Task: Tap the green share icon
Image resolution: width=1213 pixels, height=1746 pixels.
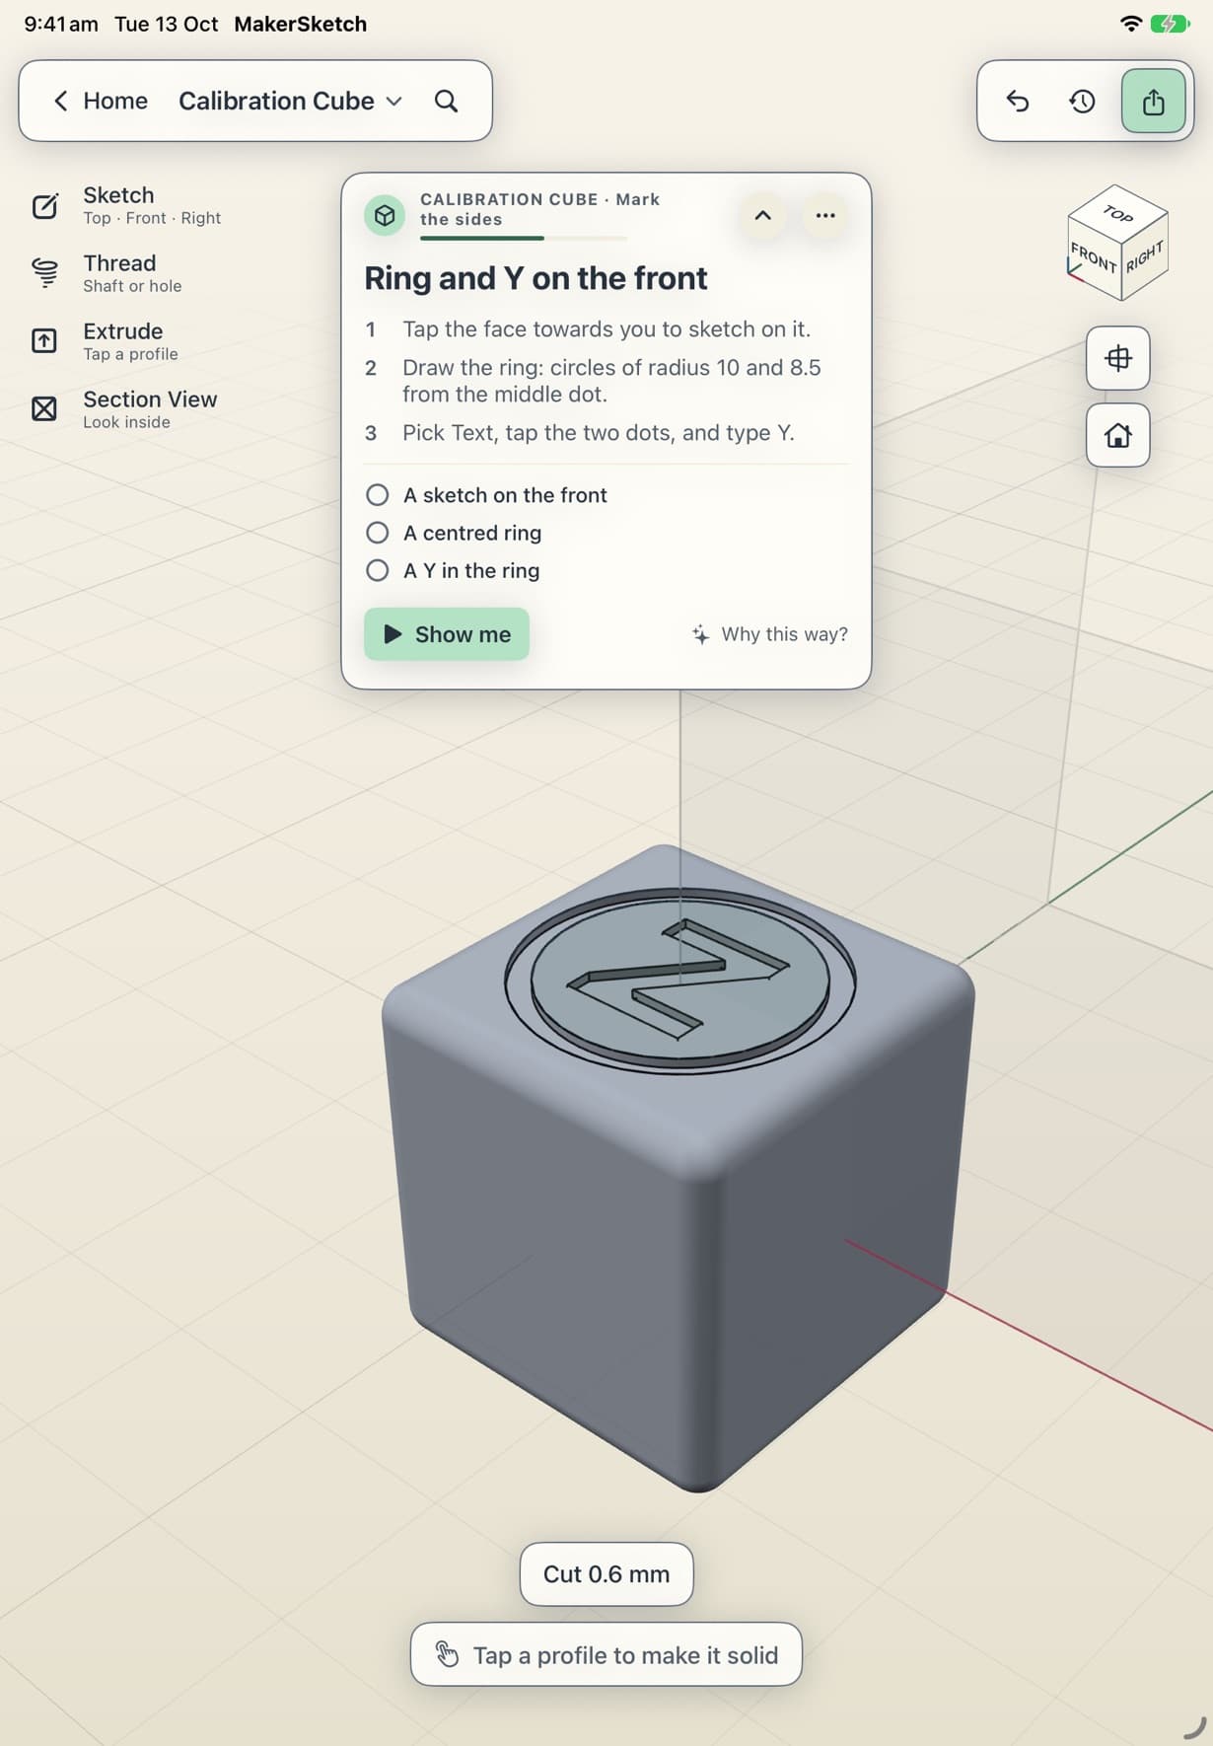Action: [1153, 101]
